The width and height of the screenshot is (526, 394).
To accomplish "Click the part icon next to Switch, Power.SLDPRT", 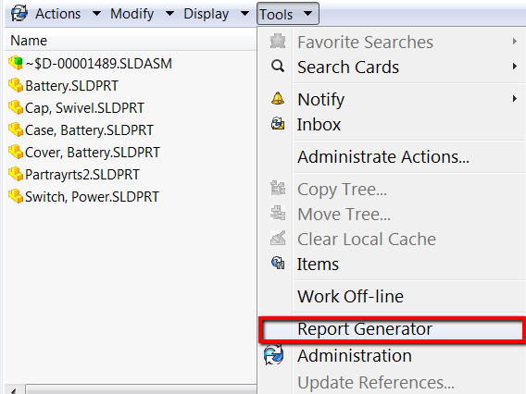I will 16,196.
